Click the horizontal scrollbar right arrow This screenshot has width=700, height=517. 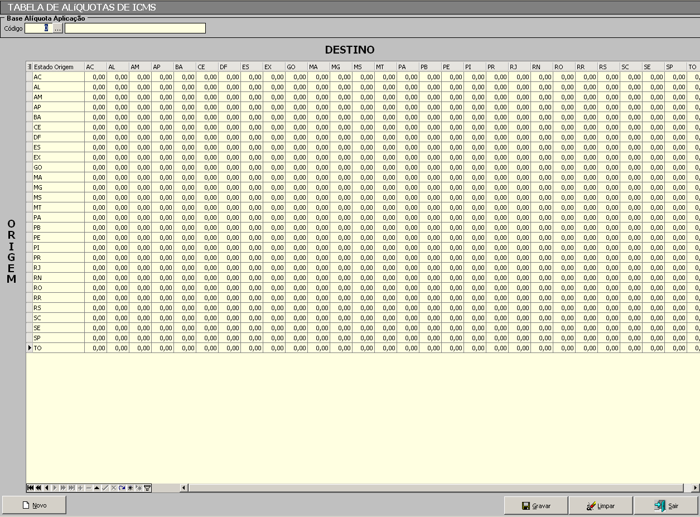click(x=695, y=488)
